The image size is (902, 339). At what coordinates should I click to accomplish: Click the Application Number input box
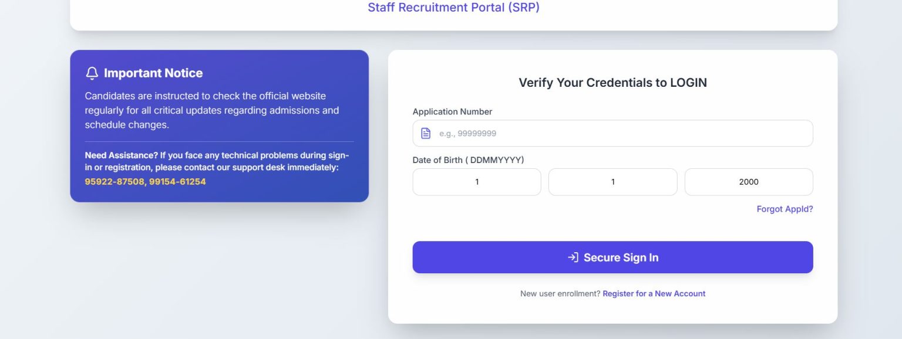(612, 133)
